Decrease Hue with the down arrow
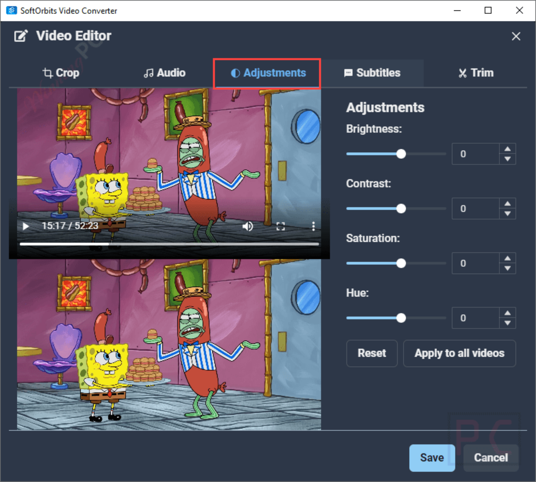The height and width of the screenshot is (482, 536). click(508, 323)
